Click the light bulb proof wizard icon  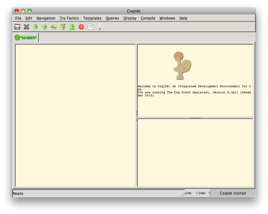(x=99, y=27)
